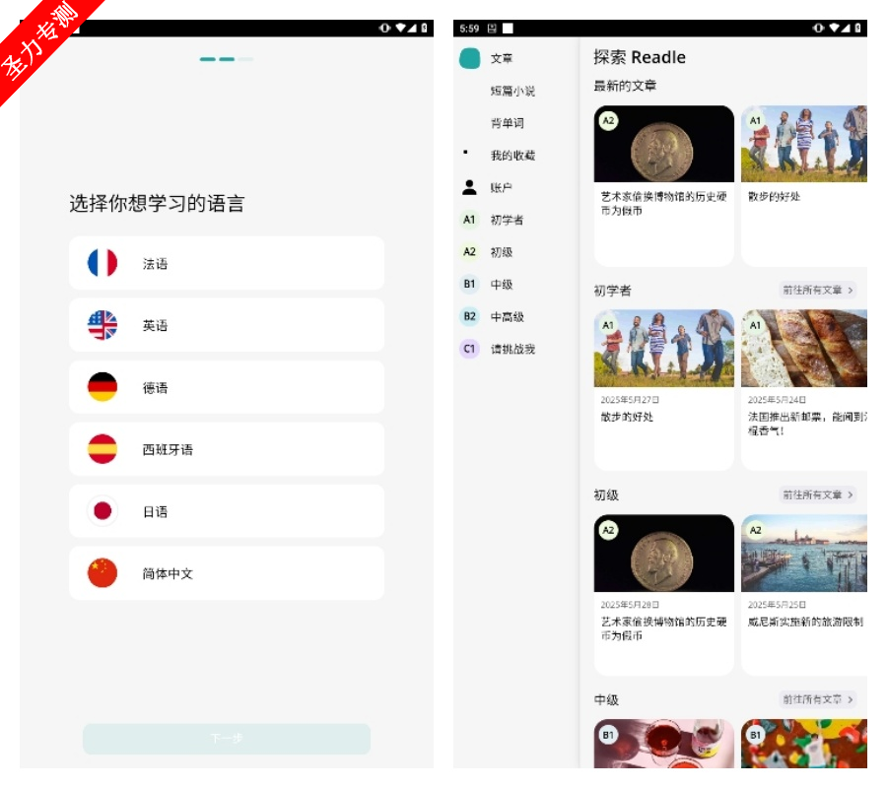This screenshot has height=788, width=887.
Task: Open the coin article card under 最新的文章
Action: (x=663, y=185)
